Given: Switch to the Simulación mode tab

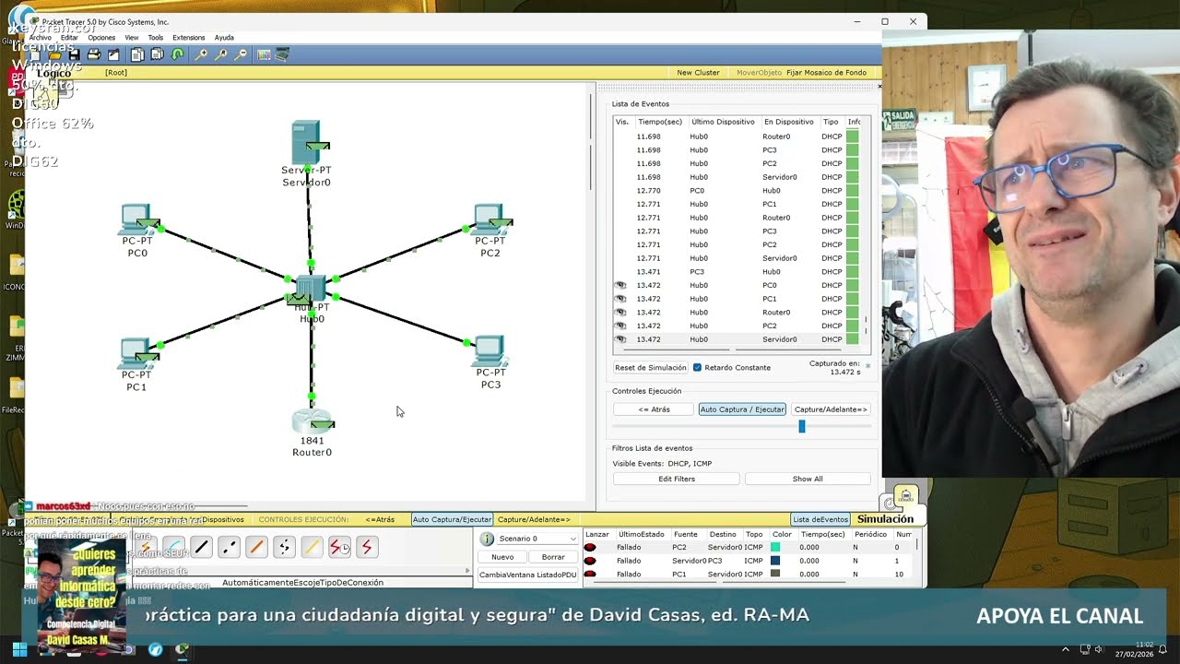Looking at the screenshot, I should (885, 519).
